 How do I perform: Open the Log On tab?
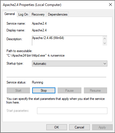(x=23, y=14)
